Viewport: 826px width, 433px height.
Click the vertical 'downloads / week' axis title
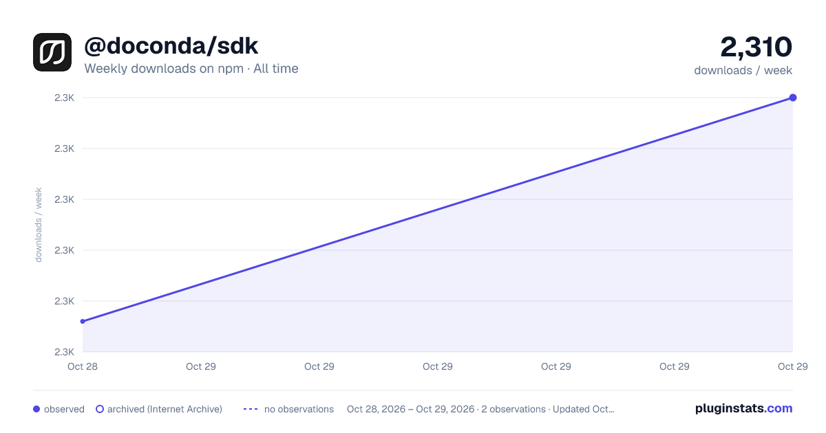(x=39, y=225)
